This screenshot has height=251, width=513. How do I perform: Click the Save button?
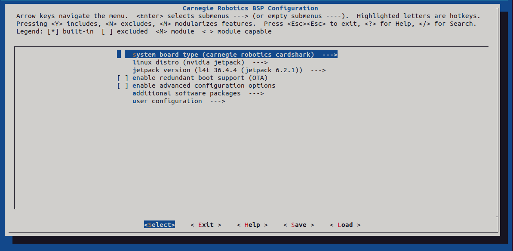click(x=299, y=225)
